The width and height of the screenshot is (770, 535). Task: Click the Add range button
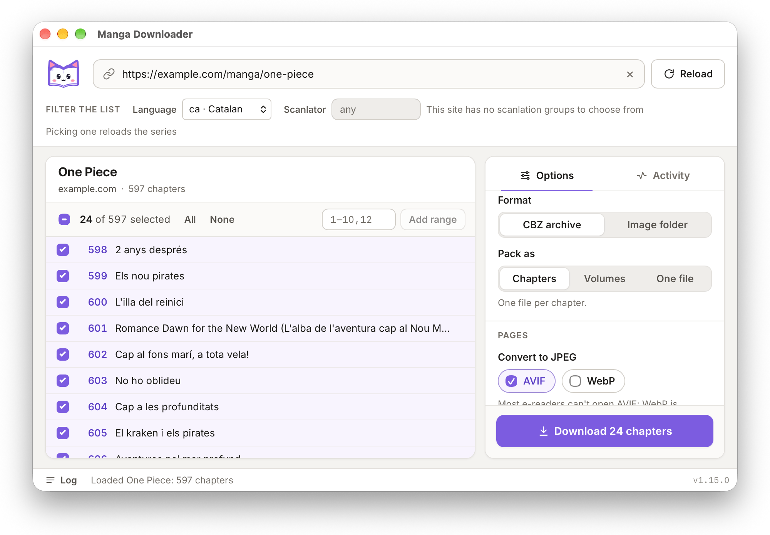tap(433, 219)
